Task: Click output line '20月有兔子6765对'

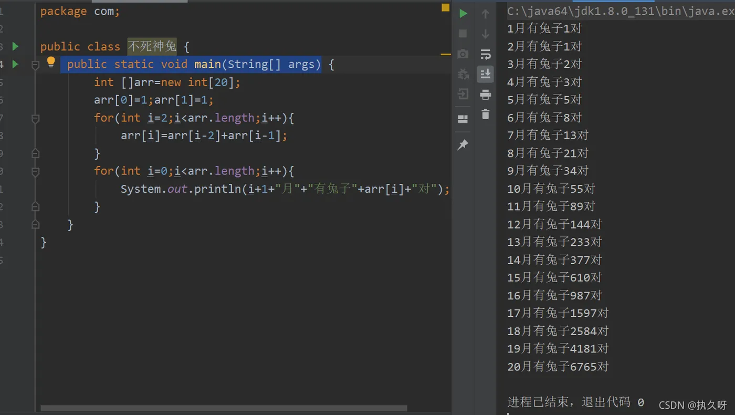Action: coord(558,367)
